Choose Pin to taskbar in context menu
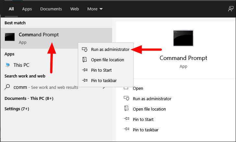The height and width of the screenshot is (142, 236). click(106, 80)
